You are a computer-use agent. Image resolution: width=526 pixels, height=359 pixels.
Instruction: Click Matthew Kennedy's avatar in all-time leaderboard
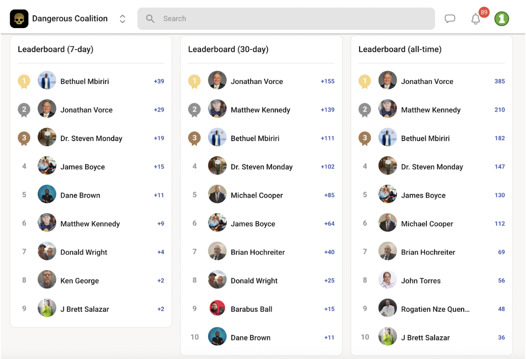coord(387,110)
